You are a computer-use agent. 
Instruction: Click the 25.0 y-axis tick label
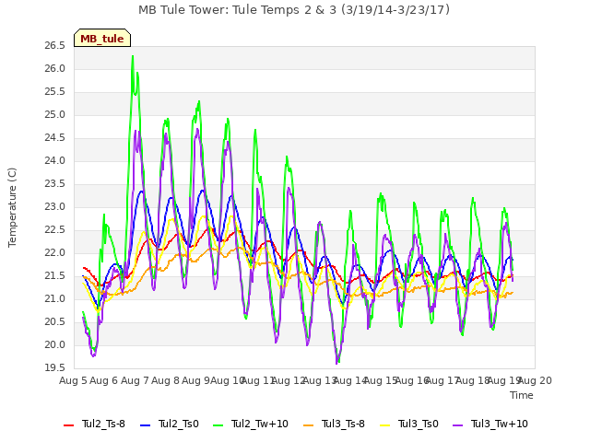(54, 114)
